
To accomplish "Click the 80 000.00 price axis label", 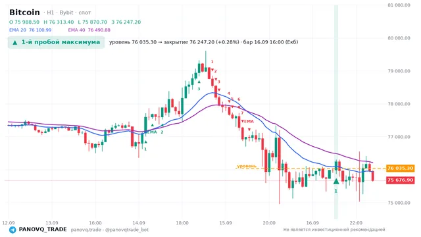I will point(399,38).
